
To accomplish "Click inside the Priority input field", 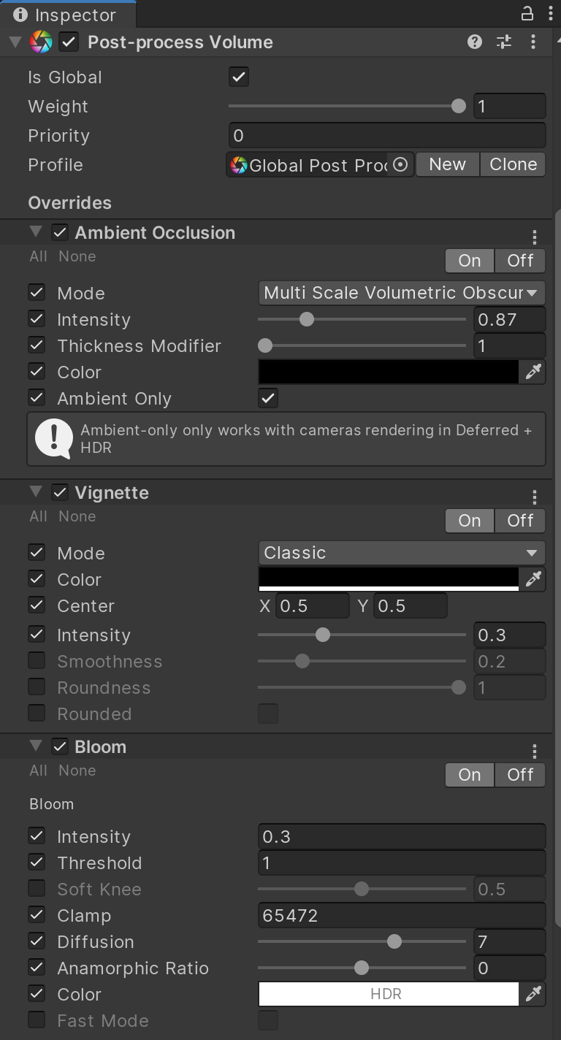I will [x=386, y=135].
